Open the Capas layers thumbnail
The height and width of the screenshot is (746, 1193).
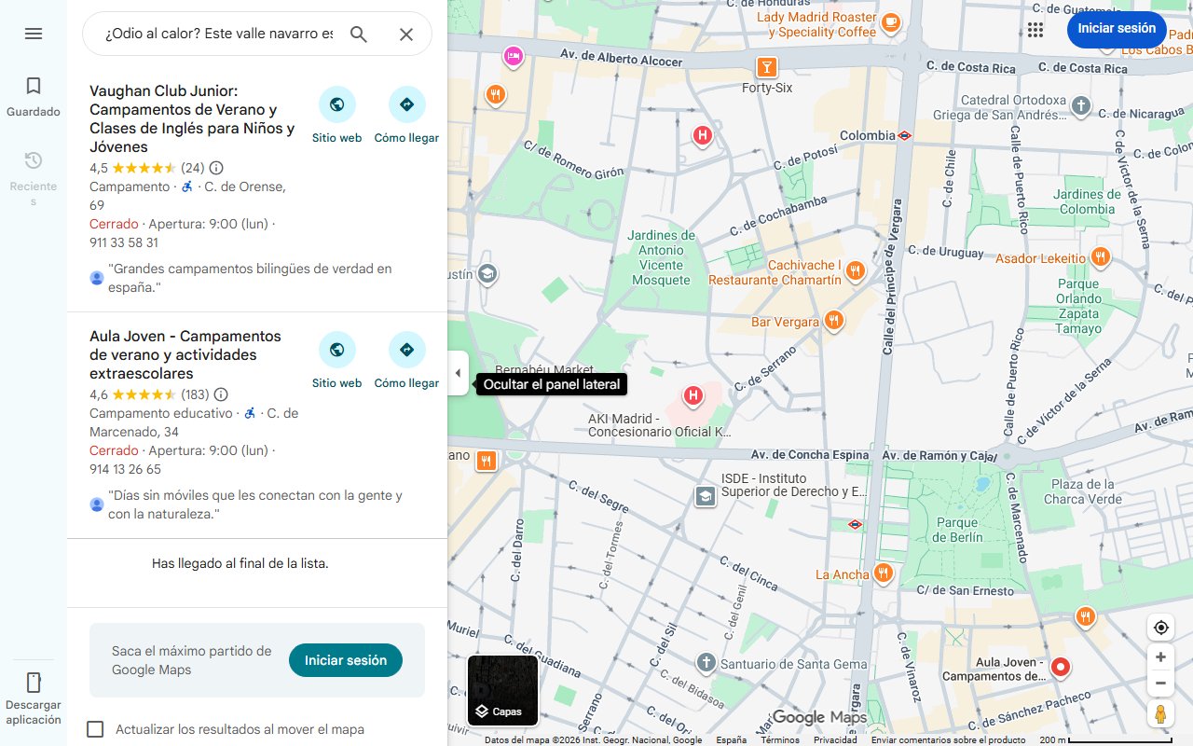tap(502, 690)
